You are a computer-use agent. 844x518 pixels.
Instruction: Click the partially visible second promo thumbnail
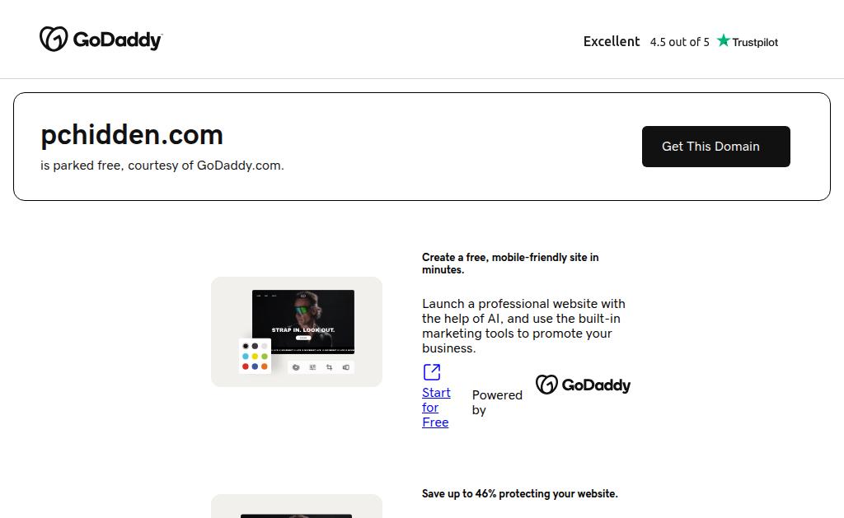point(297,506)
